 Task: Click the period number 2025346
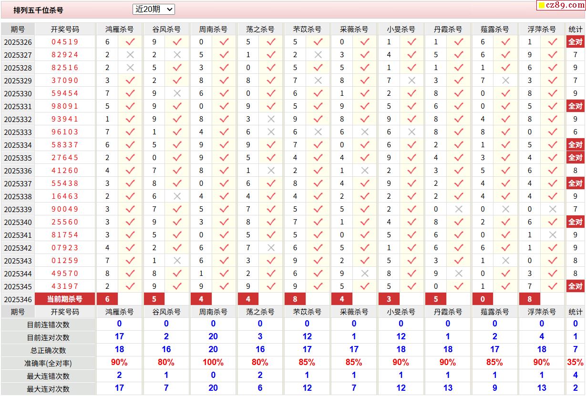[x=18, y=300]
